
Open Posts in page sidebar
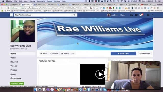click(x=13, y=58)
